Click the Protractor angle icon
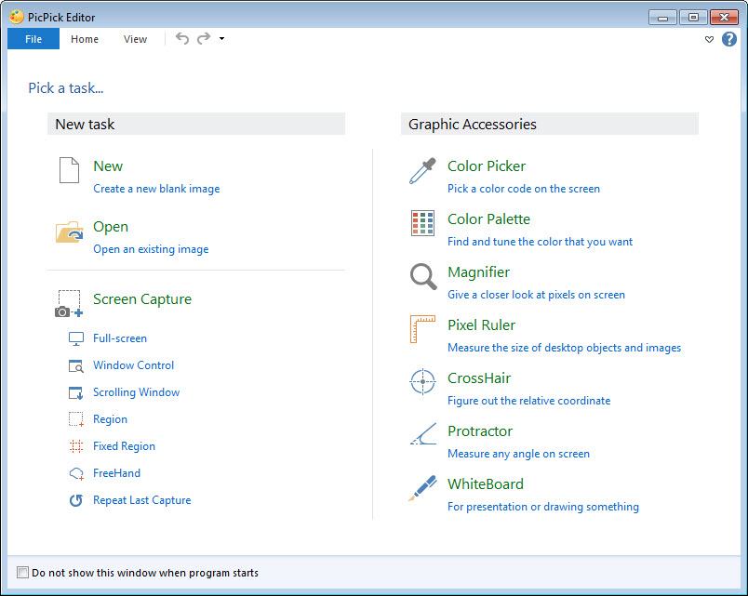Screen dimensions: 748x596 pyautogui.click(x=423, y=434)
